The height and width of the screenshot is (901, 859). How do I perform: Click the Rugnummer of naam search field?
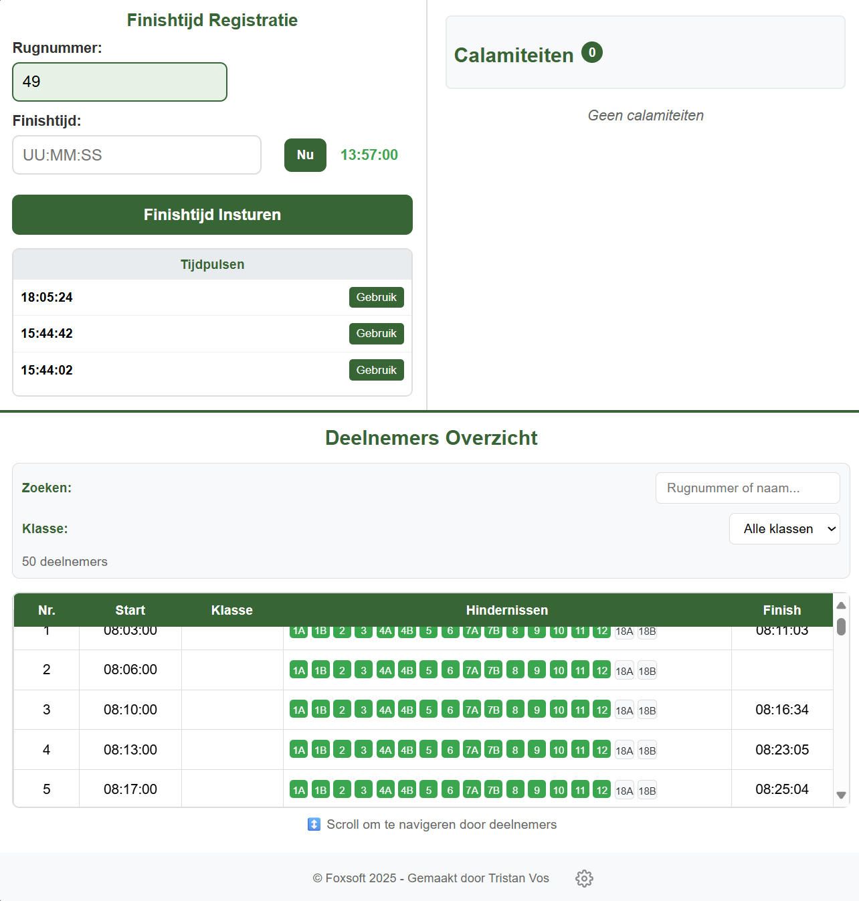pos(747,488)
